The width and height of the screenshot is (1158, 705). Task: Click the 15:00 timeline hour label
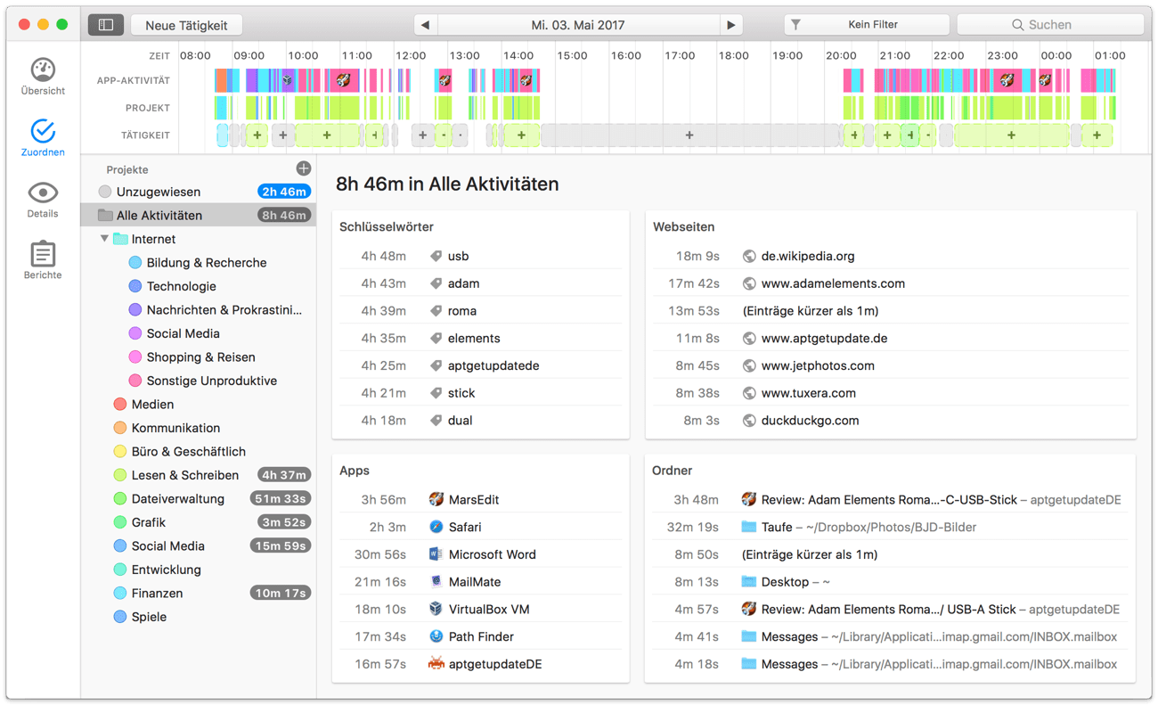(572, 55)
